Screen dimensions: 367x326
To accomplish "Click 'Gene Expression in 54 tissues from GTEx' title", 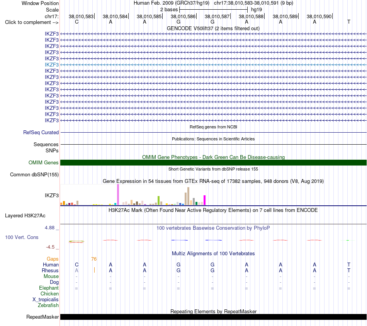I will 213,181.
